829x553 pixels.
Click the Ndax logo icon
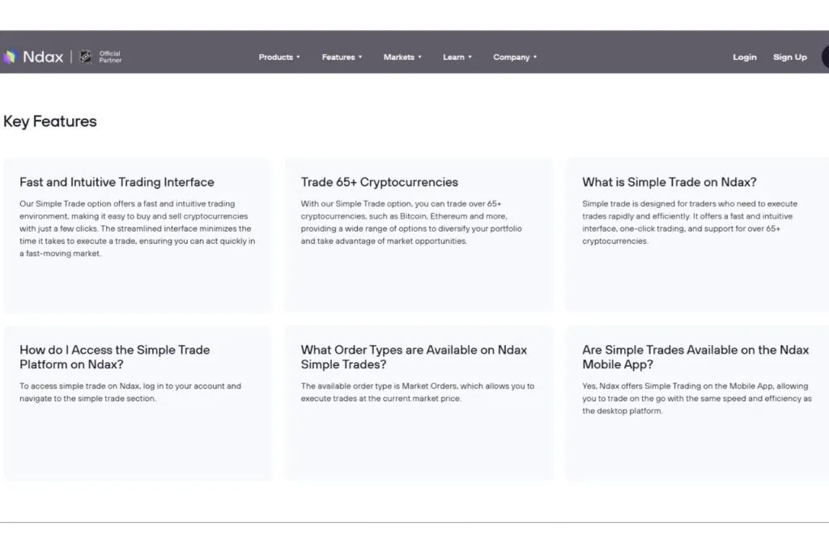(10, 57)
